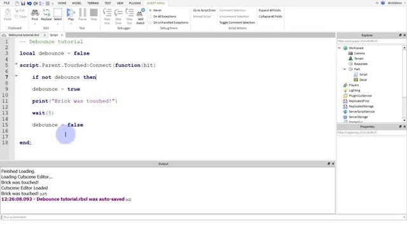Open the dropdown arrow under Select

pyautogui.click(x=58, y=24)
